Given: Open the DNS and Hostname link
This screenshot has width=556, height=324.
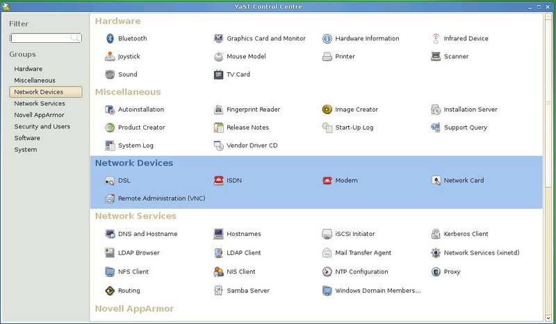Looking at the screenshot, I should 147,234.
